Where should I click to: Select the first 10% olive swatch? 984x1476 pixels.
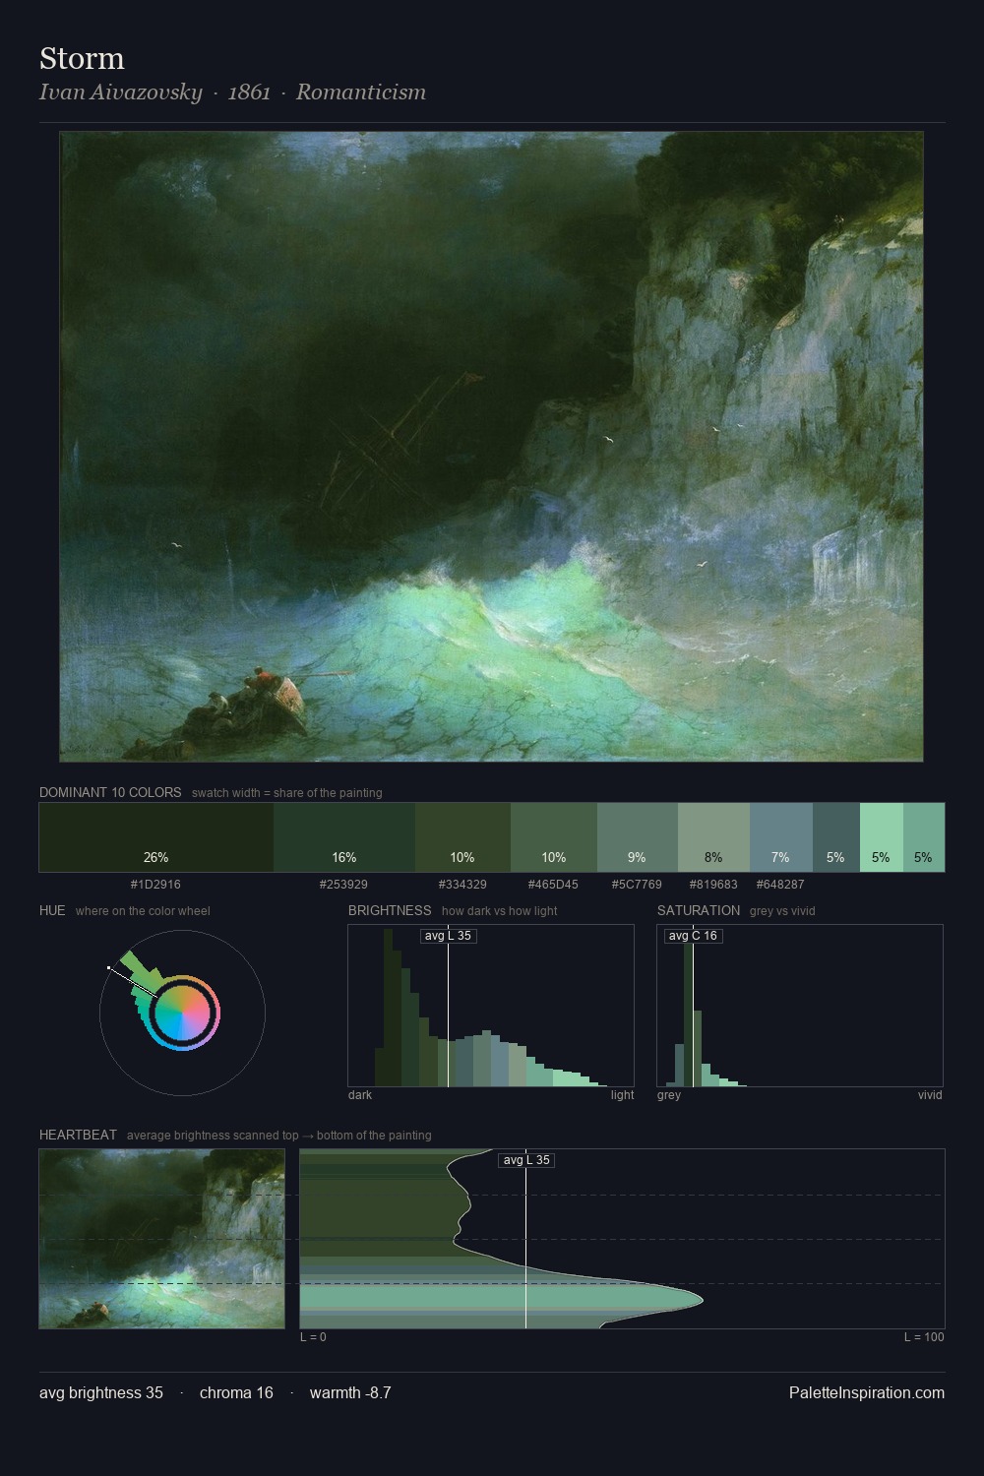coord(462,837)
